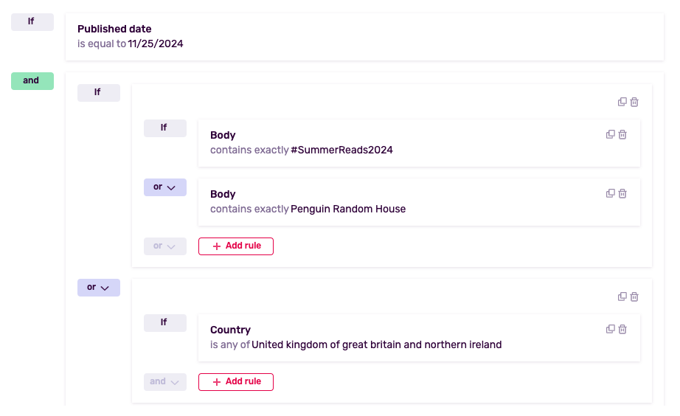This screenshot has width=680, height=416.
Task: Delete the Country rule group
Action: pyautogui.click(x=634, y=297)
